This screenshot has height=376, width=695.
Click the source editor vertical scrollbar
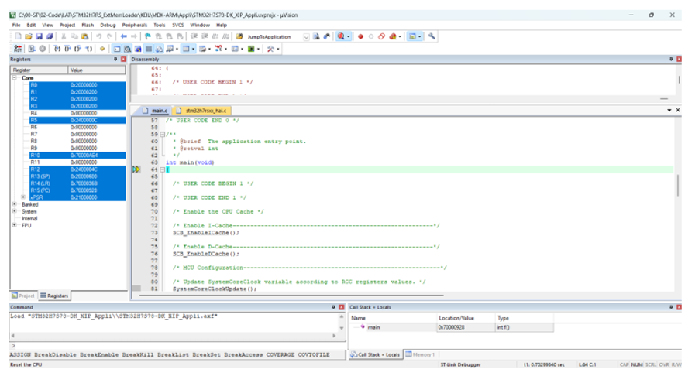677,186
